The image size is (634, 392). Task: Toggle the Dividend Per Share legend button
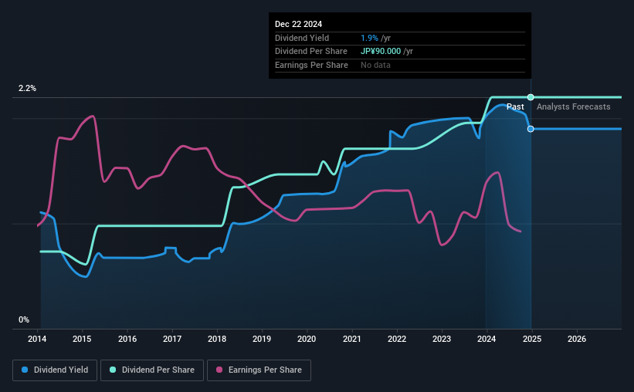[x=152, y=370]
